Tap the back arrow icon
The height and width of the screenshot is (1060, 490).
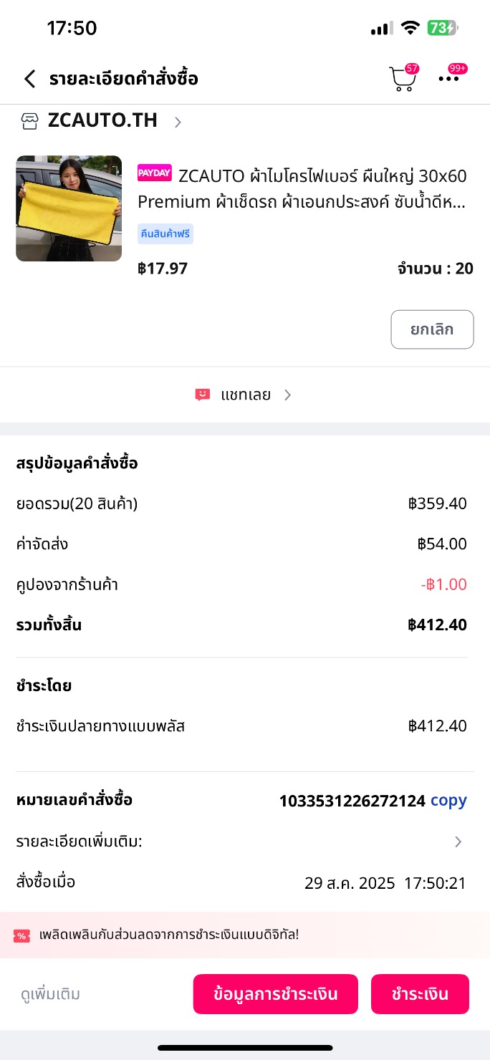[29, 79]
